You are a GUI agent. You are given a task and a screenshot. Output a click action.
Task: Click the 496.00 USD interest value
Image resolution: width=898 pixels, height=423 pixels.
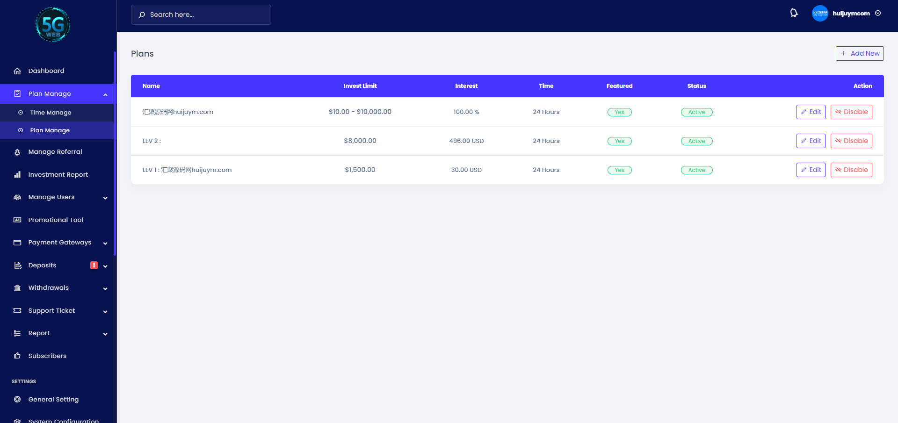point(466,141)
